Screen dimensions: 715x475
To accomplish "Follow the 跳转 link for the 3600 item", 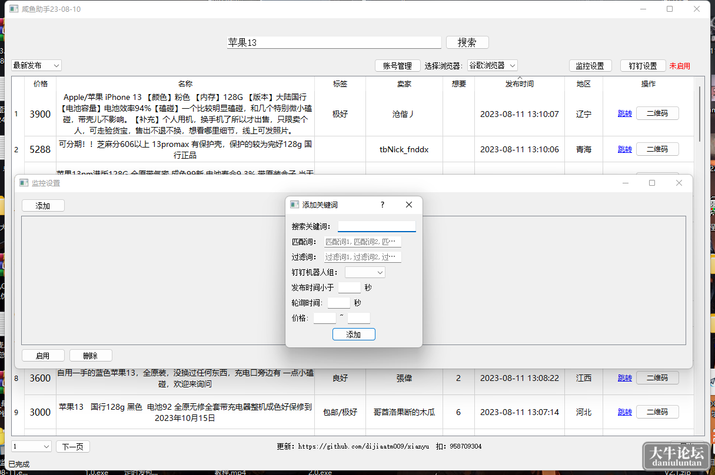I will point(624,378).
